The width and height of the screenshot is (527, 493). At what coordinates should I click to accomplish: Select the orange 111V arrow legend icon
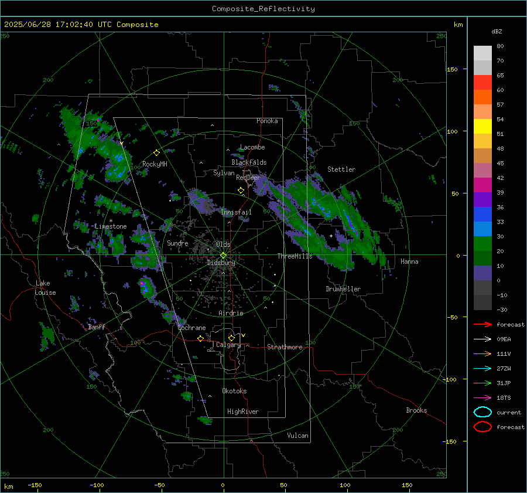click(482, 353)
